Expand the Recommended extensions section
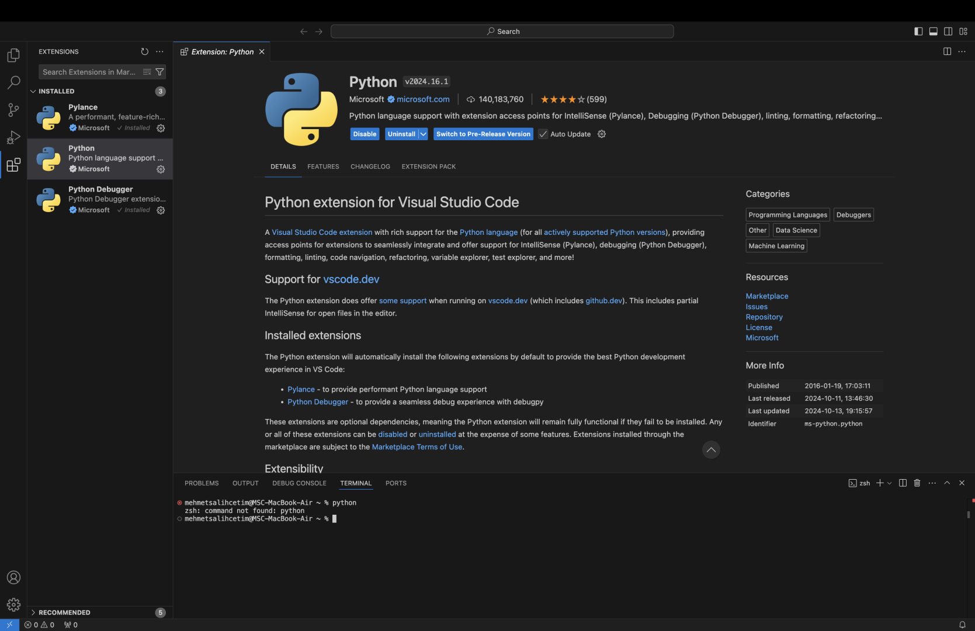 coord(33,612)
